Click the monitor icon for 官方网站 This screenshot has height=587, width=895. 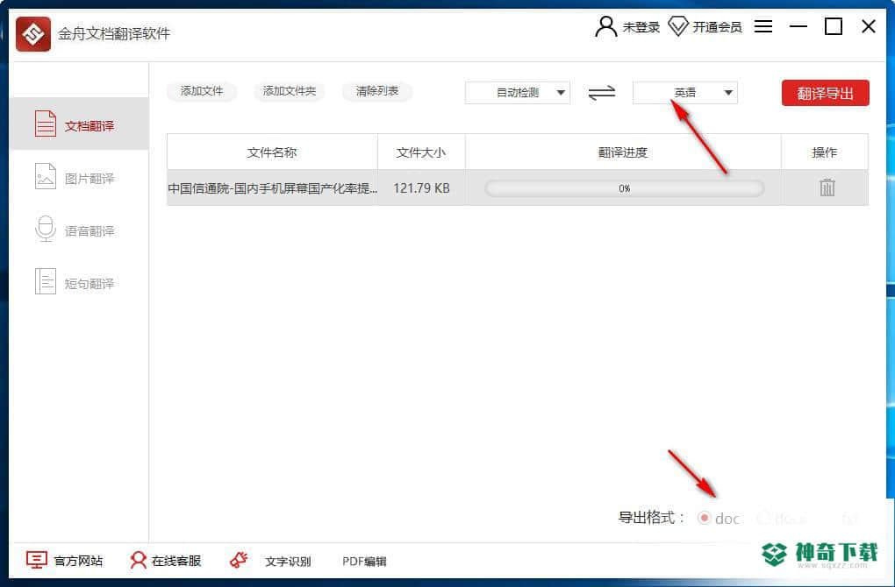[37, 560]
